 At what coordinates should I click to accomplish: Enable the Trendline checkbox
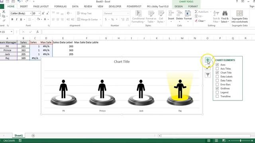(217, 96)
